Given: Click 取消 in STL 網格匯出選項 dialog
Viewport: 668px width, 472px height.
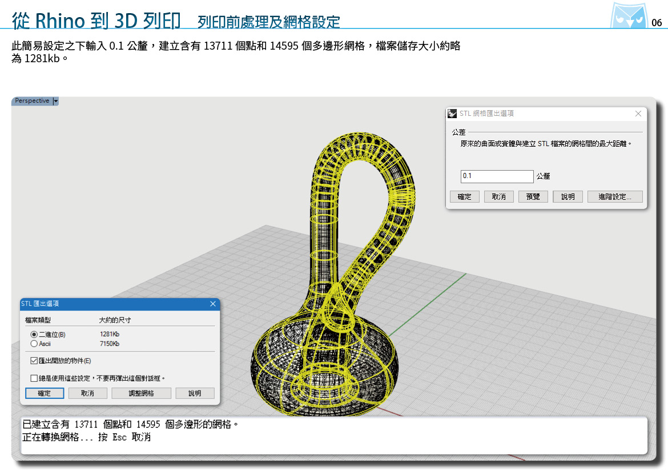Looking at the screenshot, I should pos(499,196).
